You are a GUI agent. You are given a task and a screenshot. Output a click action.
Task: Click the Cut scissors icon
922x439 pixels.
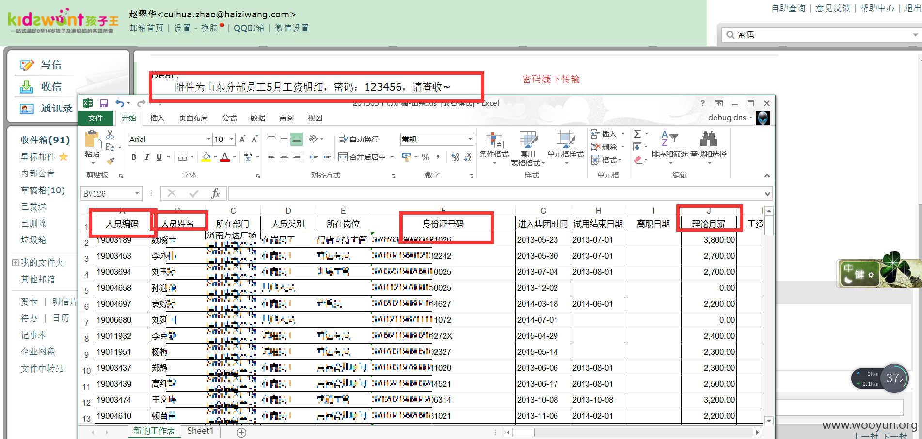111,134
